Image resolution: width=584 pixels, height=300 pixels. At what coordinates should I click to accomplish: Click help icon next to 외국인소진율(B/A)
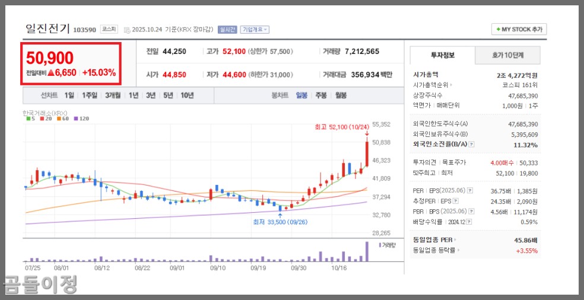[471, 145]
